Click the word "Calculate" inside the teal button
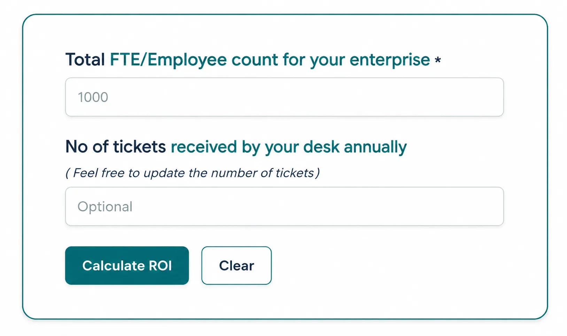 114,266
